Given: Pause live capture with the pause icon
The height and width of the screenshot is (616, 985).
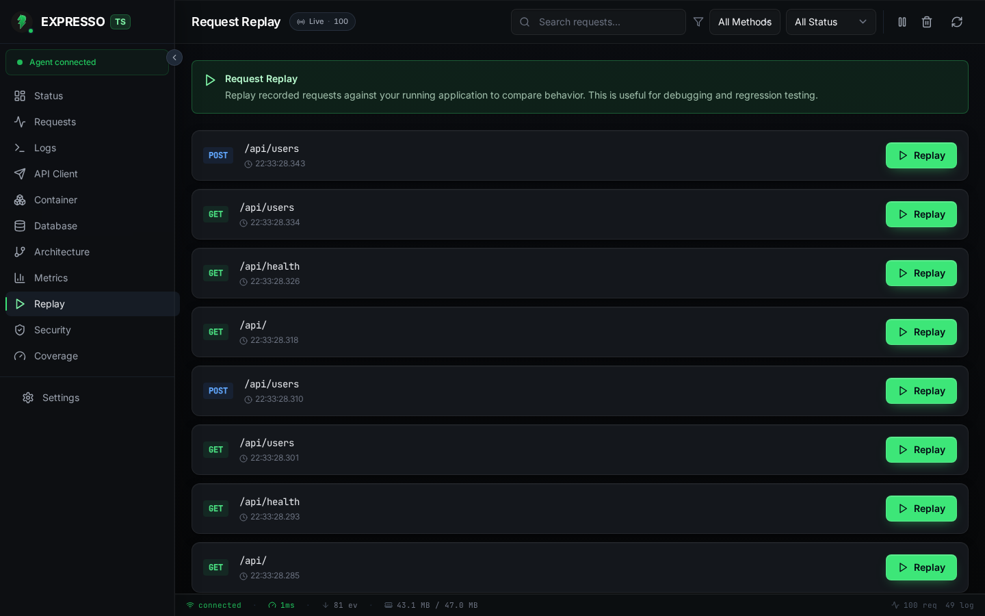Looking at the screenshot, I should 902,22.
